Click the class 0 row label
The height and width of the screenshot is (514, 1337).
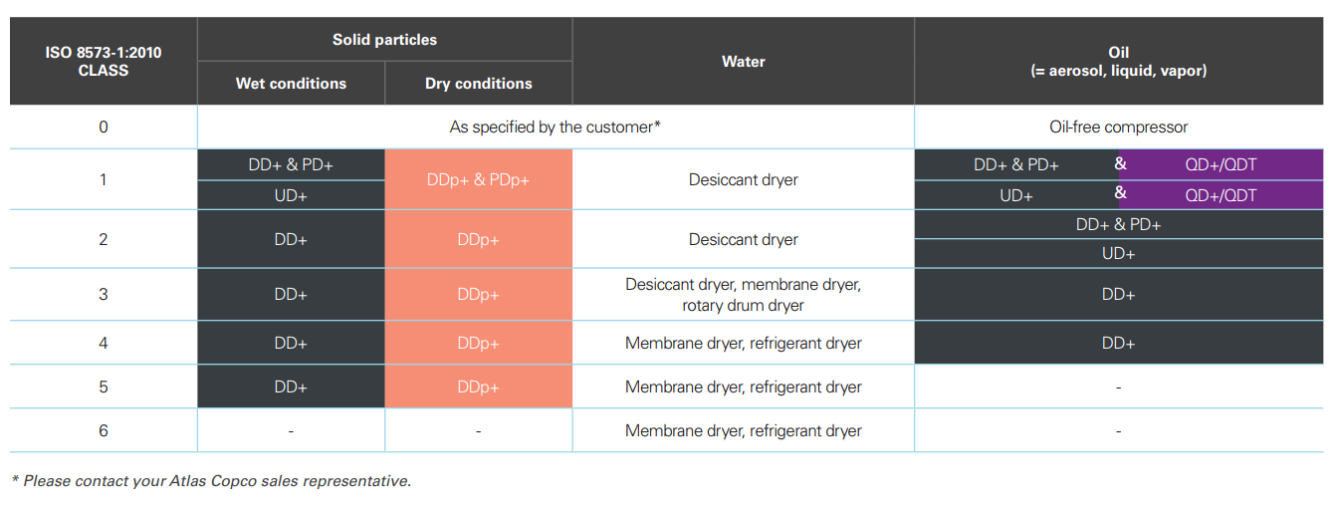103,128
